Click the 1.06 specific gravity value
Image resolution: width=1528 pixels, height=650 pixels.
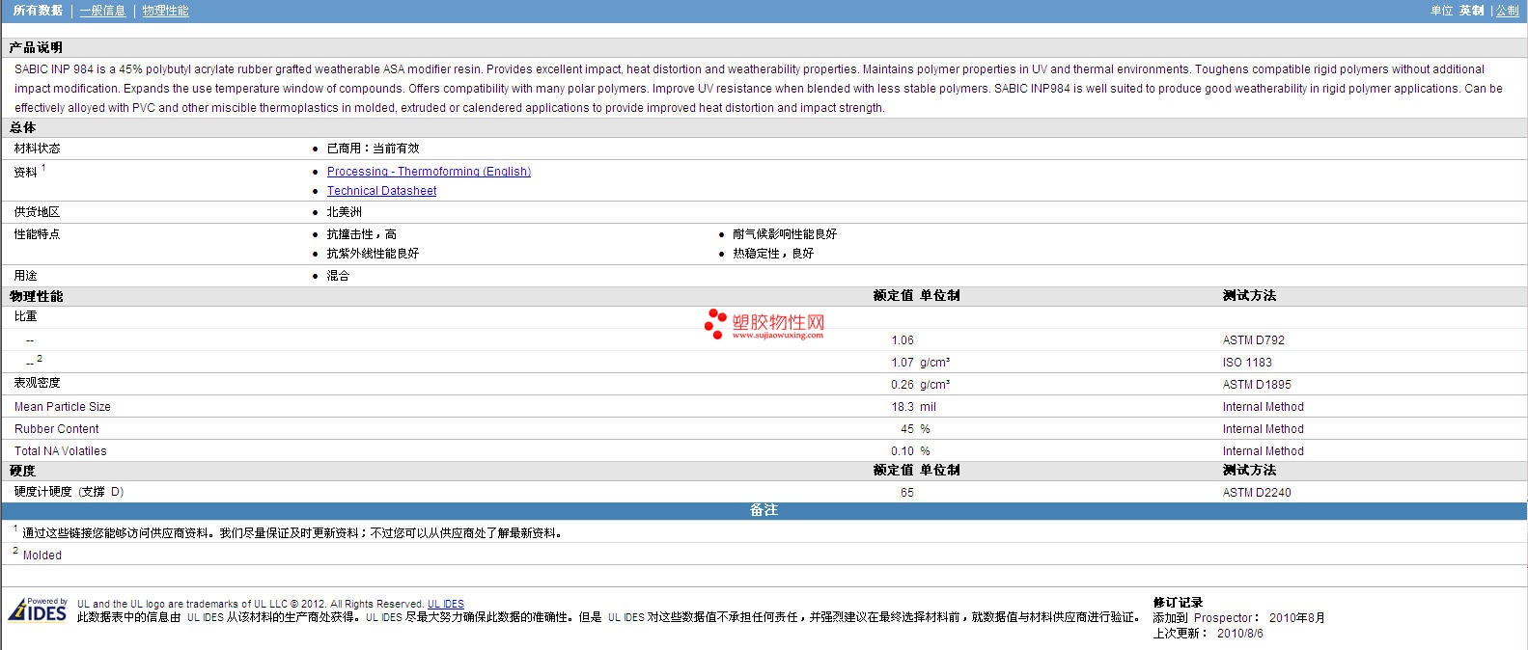point(903,340)
